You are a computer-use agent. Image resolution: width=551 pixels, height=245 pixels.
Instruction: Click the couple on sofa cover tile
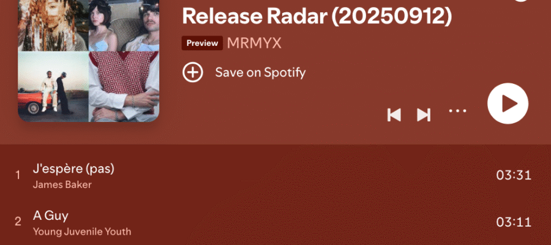point(124,26)
